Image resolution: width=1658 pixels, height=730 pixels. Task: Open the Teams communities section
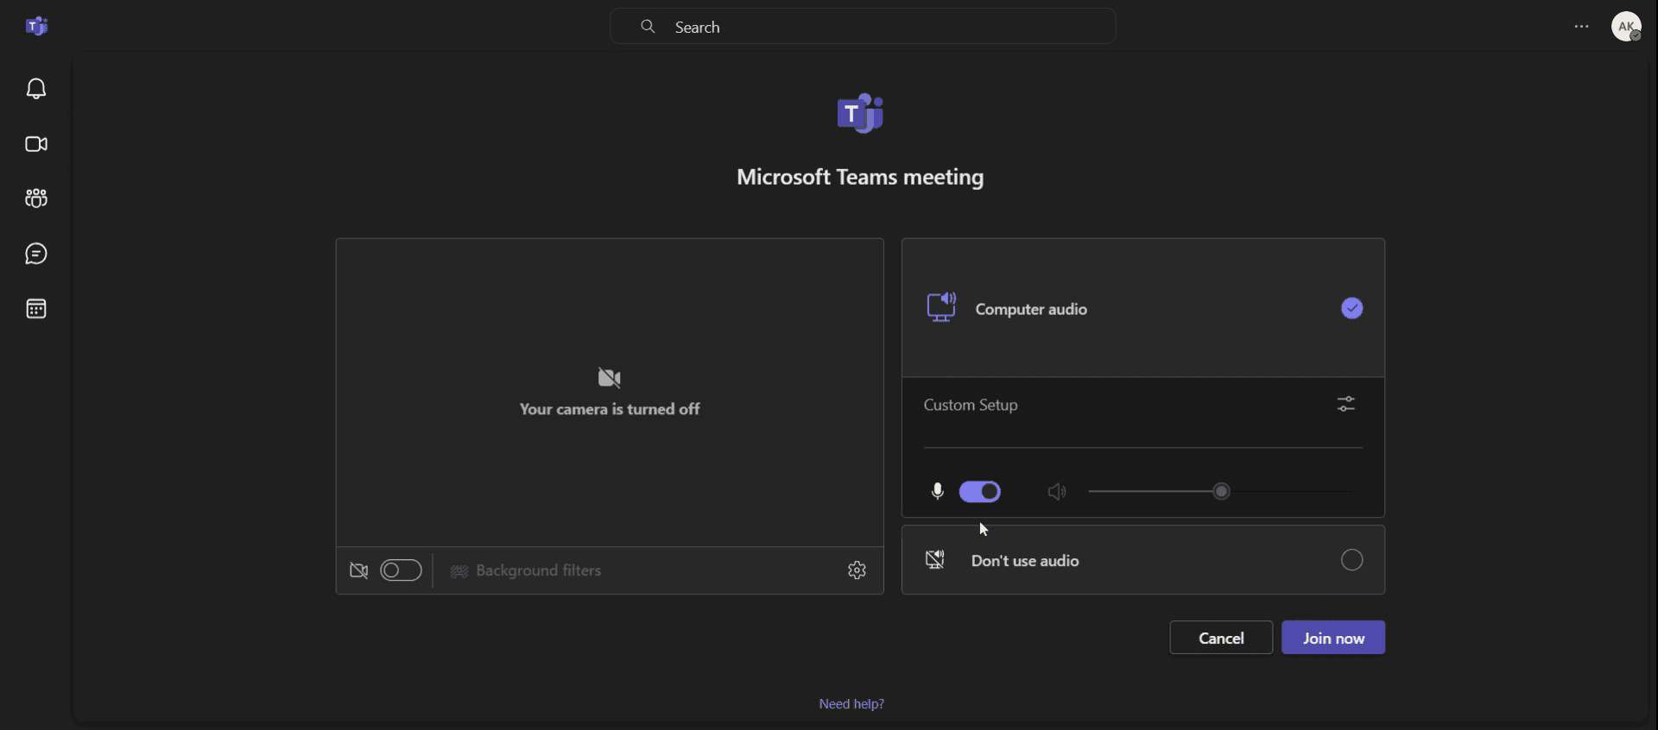36,198
